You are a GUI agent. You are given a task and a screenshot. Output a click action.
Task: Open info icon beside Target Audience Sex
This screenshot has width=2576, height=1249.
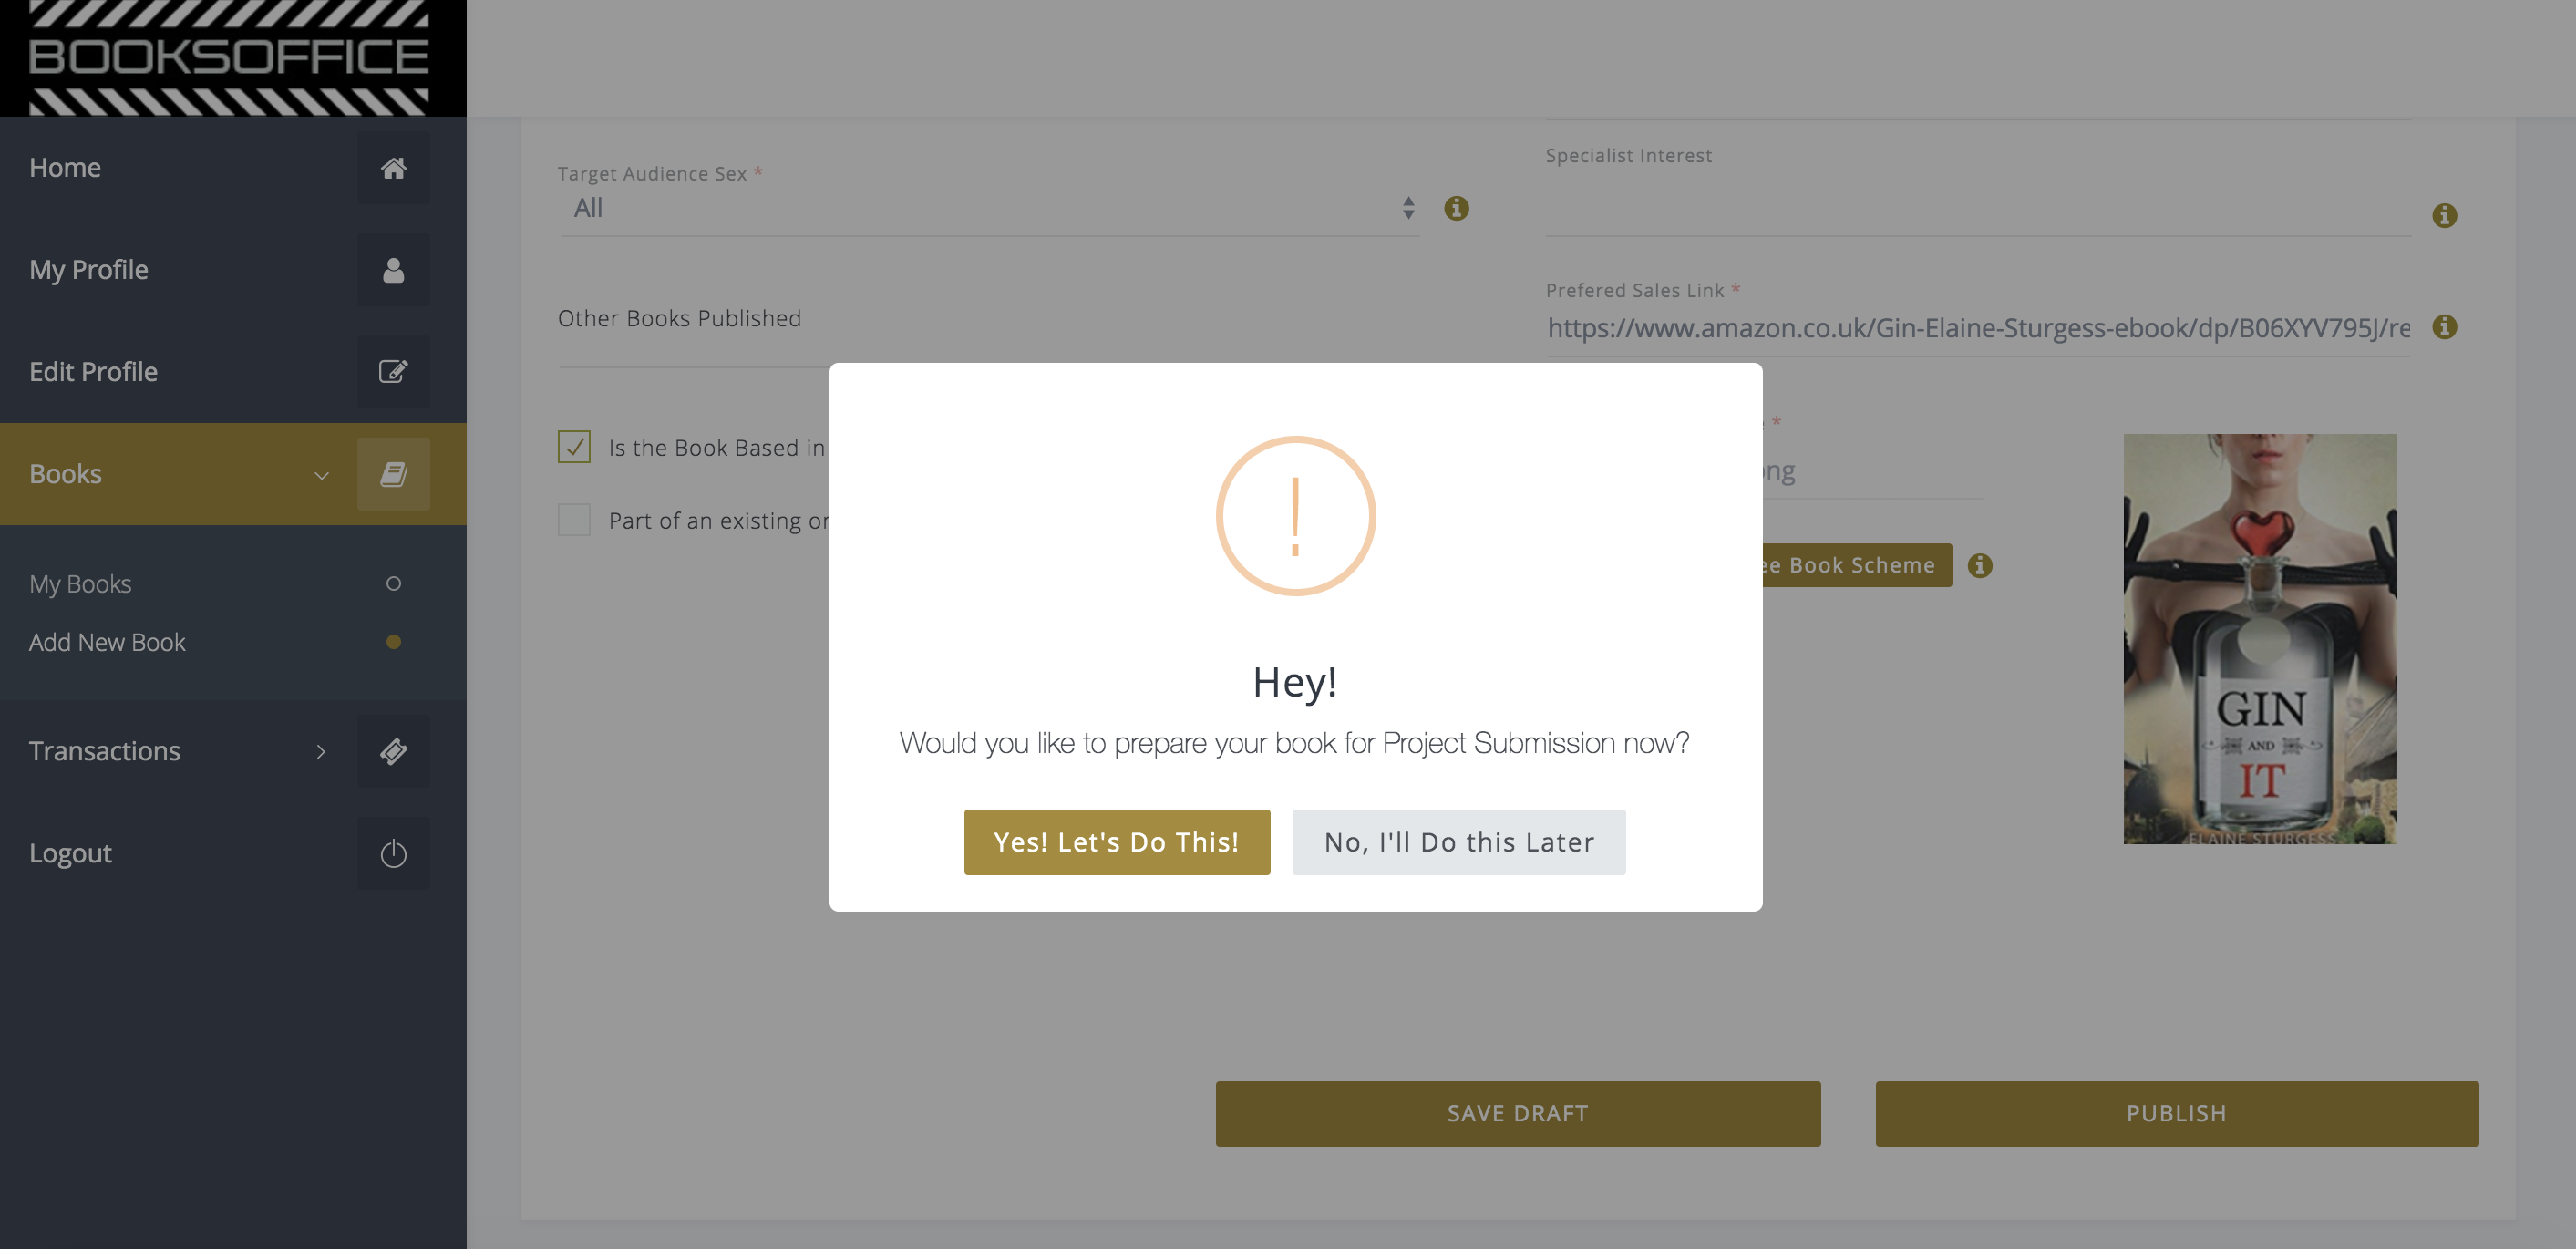point(1456,208)
